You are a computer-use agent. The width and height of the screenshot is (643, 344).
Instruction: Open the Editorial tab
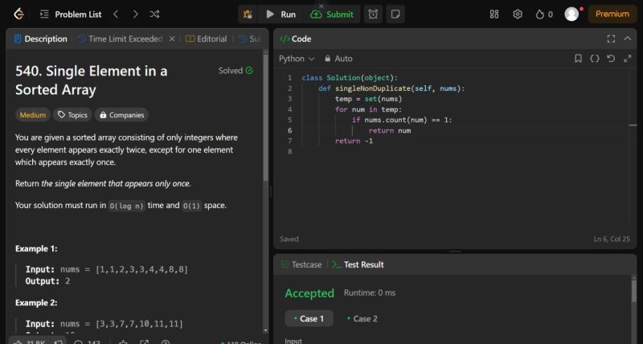click(207, 39)
